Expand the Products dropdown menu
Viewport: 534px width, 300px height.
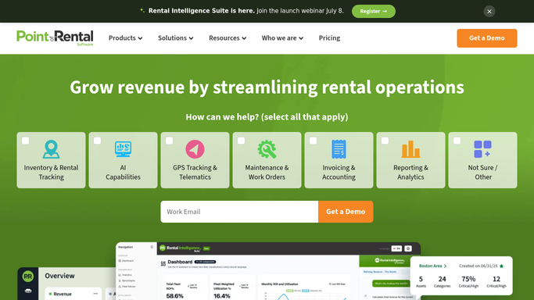point(125,37)
